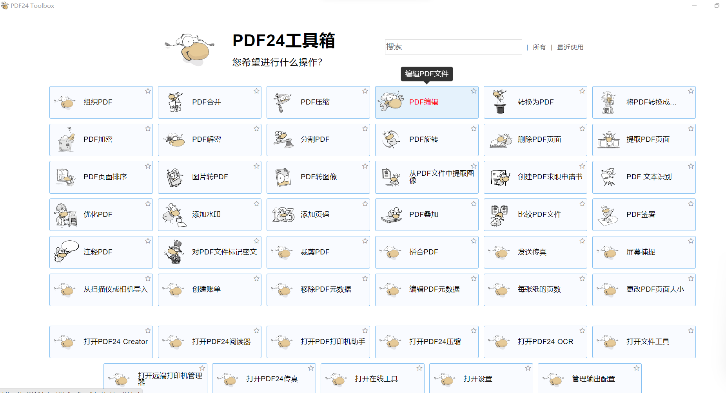Click the PDF页面排序 pages icon
The width and height of the screenshot is (726, 393).
pos(65,177)
